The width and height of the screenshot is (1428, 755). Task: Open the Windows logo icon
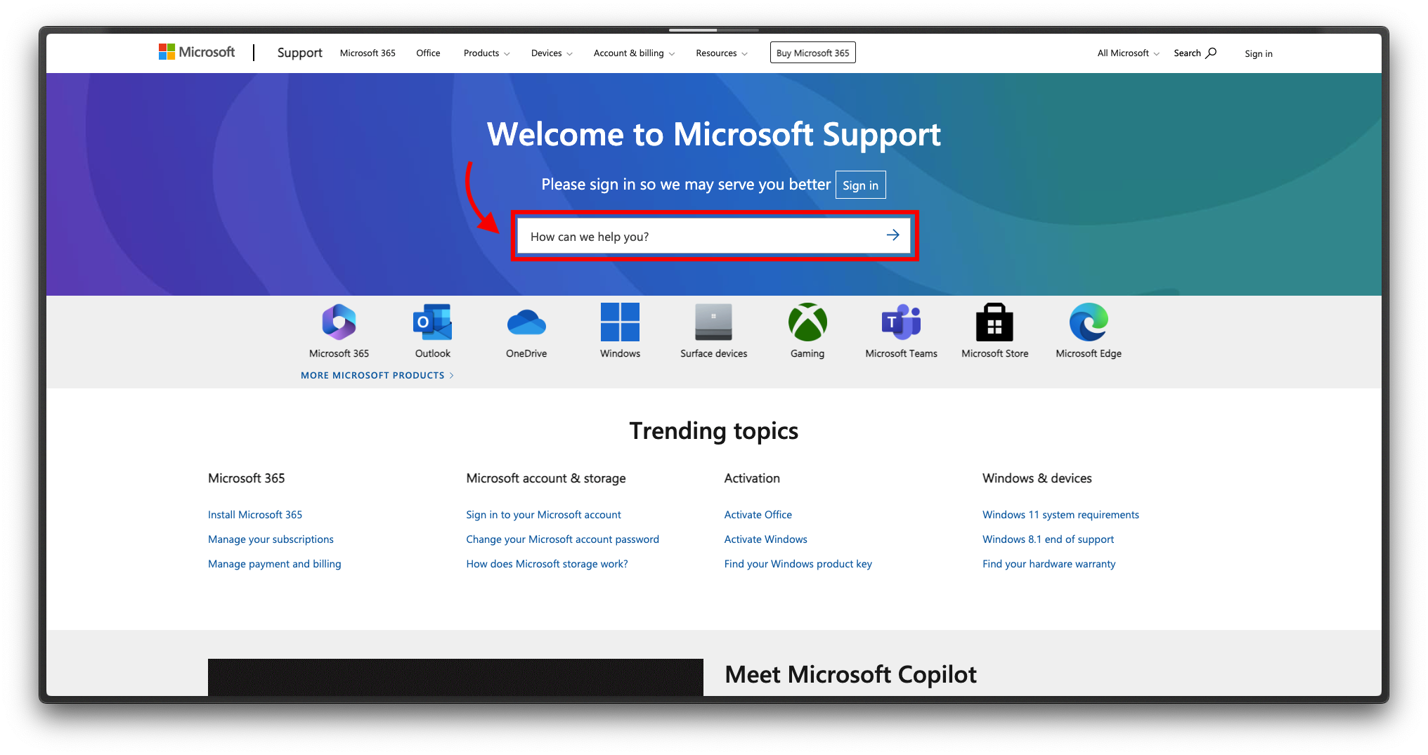(620, 322)
